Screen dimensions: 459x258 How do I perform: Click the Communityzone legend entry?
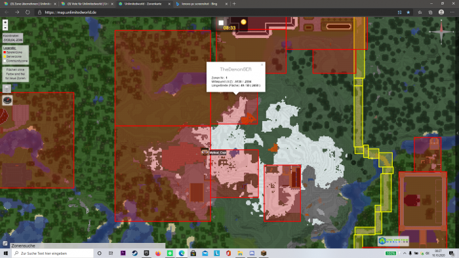point(15,61)
